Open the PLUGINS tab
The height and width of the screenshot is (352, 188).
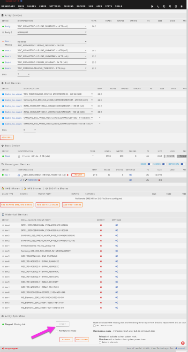(68, 6)
